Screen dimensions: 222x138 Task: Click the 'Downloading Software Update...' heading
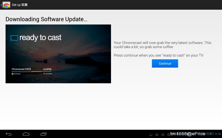[46, 19]
